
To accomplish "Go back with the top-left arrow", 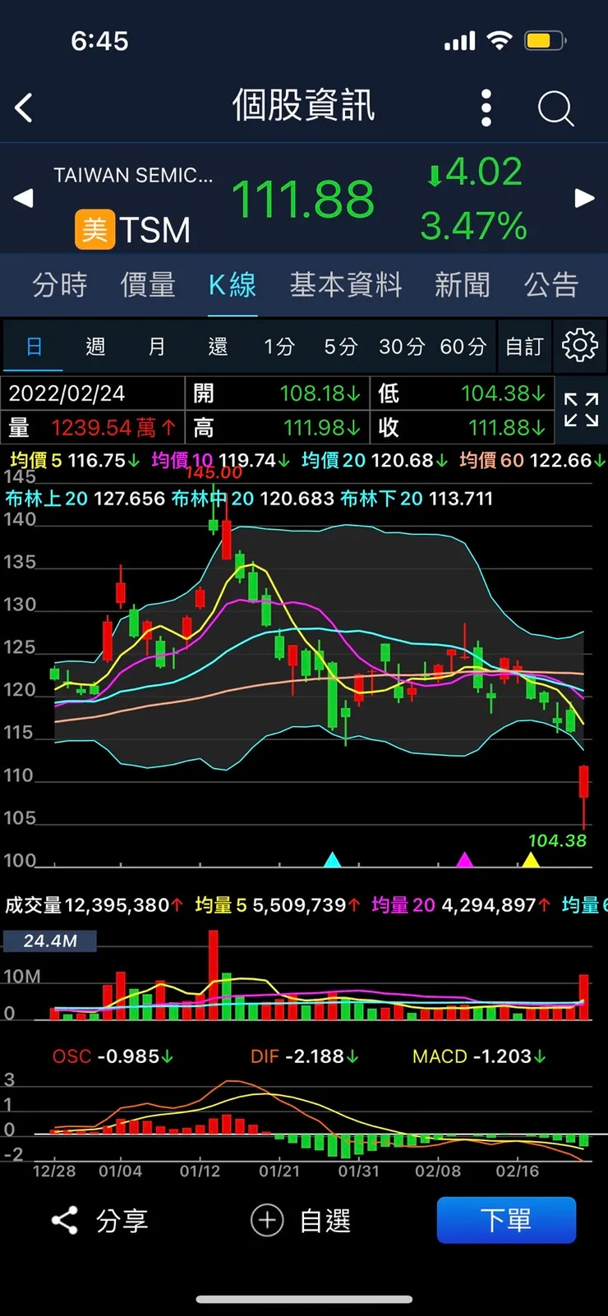I will coord(24,108).
